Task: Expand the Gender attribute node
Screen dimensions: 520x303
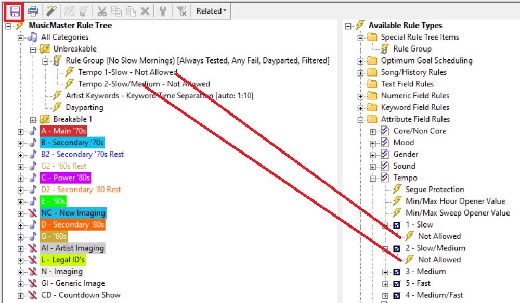Action: (373, 155)
